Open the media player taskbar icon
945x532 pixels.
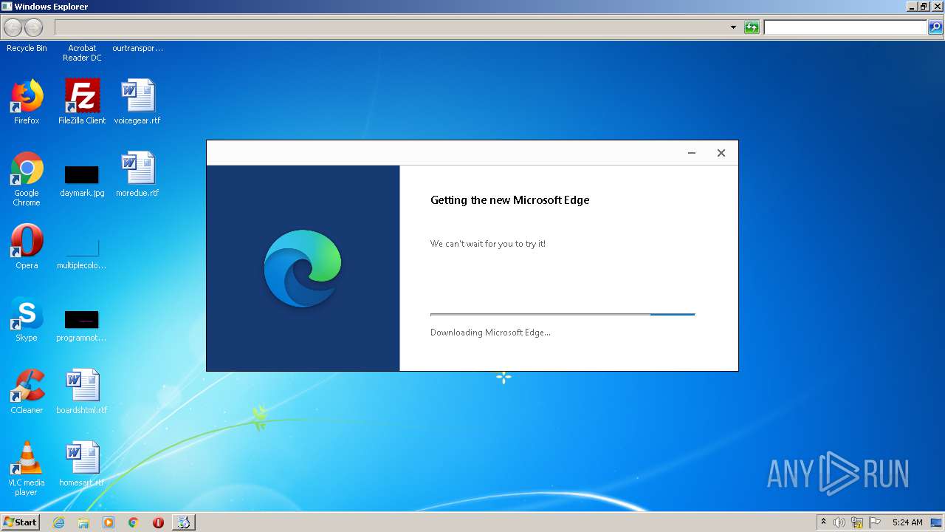tap(109, 522)
